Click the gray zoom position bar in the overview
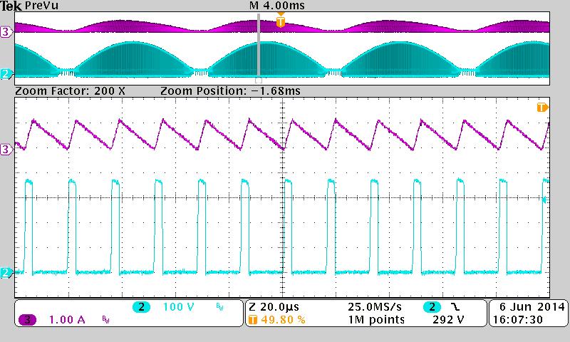The height and width of the screenshot is (342, 570). pyautogui.click(x=259, y=46)
